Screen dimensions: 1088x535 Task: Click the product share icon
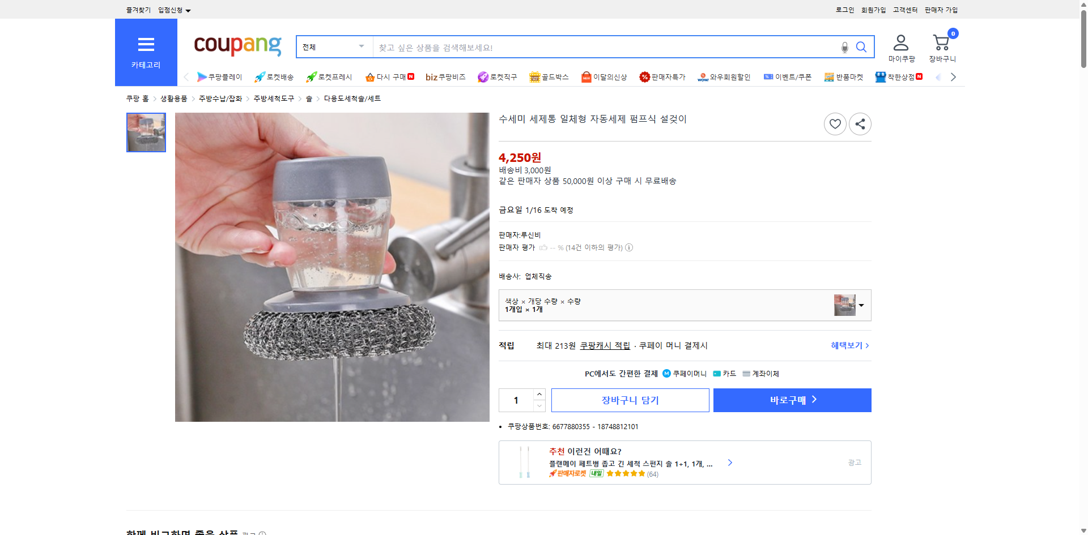[x=860, y=123]
